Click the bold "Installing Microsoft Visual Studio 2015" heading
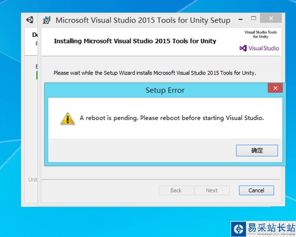The image size is (296, 237). pyautogui.click(x=135, y=41)
